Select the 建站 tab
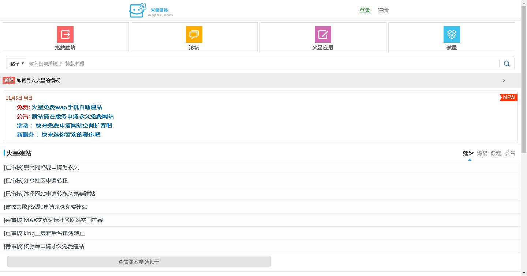This screenshot has width=527, height=276. pos(468,153)
